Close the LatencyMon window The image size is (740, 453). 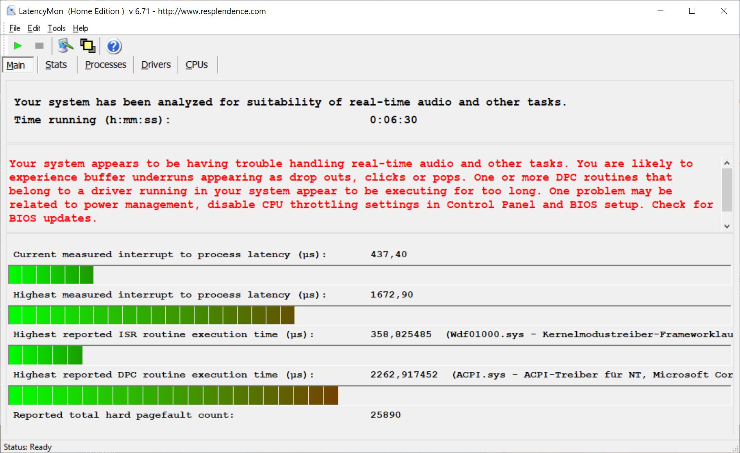click(724, 11)
